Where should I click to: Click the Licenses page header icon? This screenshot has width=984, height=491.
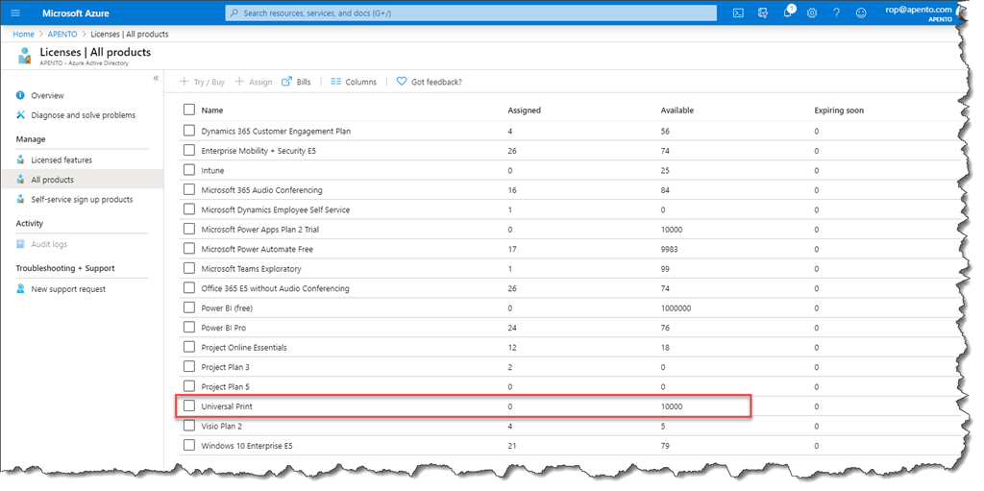(x=24, y=56)
